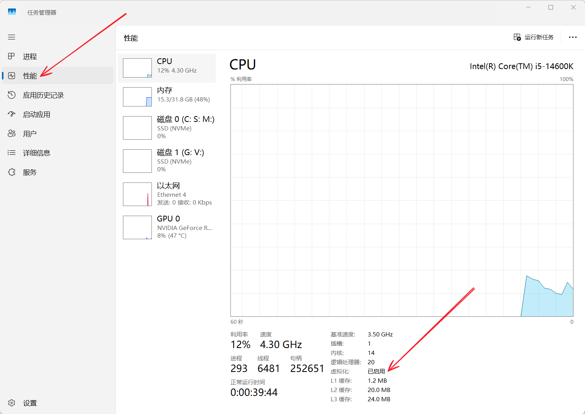The height and width of the screenshot is (414, 585).
Task: Select the Memory (内存) performance item
Action: (x=167, y=96)
